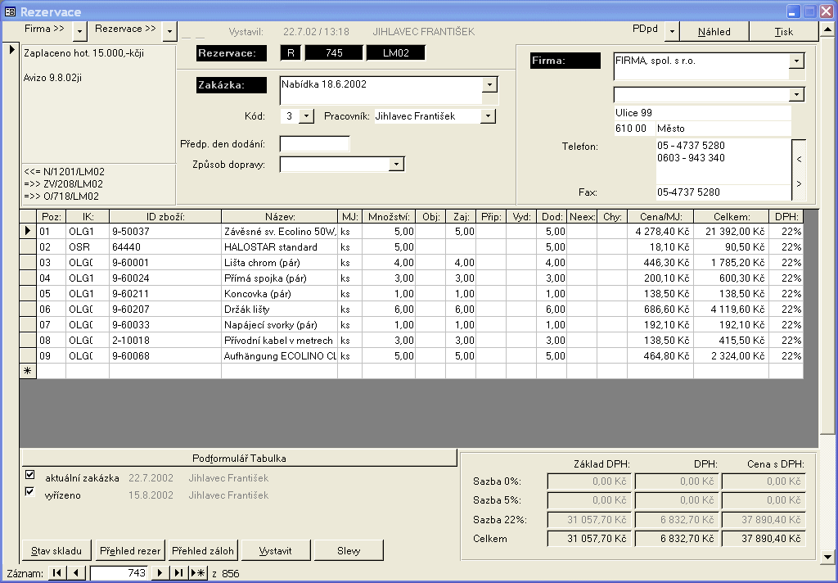The image size is (838, 583).
Task: Click the Slevy discounts button
Action: 349,550
